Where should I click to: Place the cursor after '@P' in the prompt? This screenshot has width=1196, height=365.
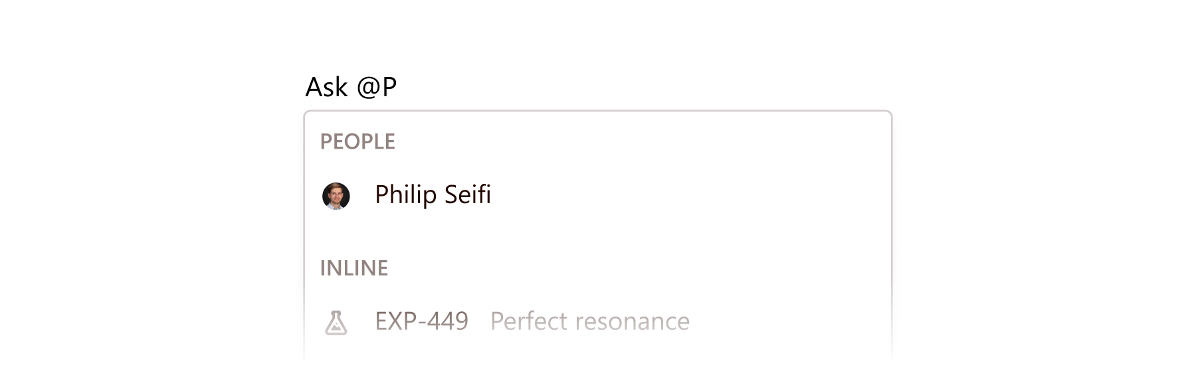(399, 87)
